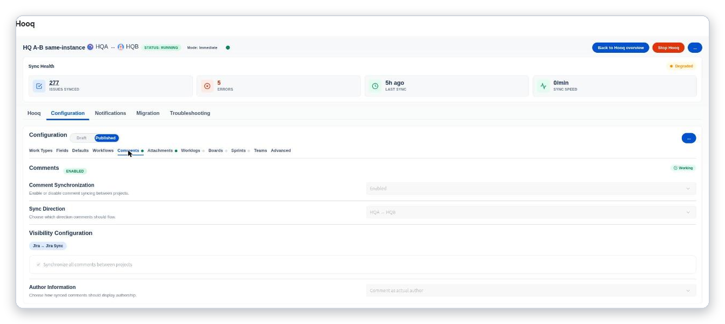725x324 pixels.
Task: Click the green dot beside Mode: Immediate
Action: [x=228, y=47]
